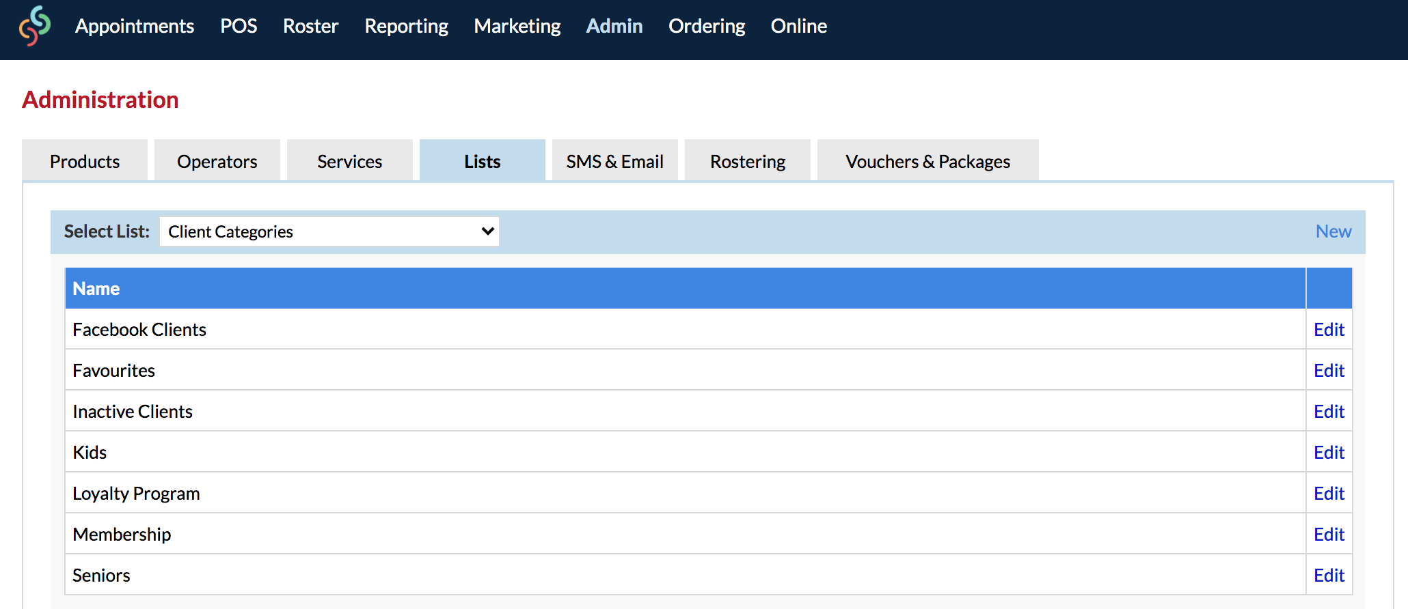Viewport: 1408px width, 609px height.
Task: Edit the Kids category
Action: 1329,452
